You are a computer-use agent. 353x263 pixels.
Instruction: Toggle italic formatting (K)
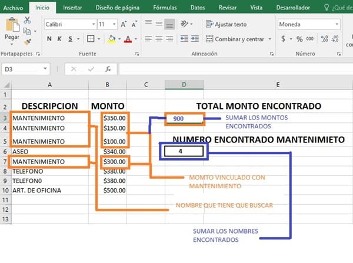[59, 39]
